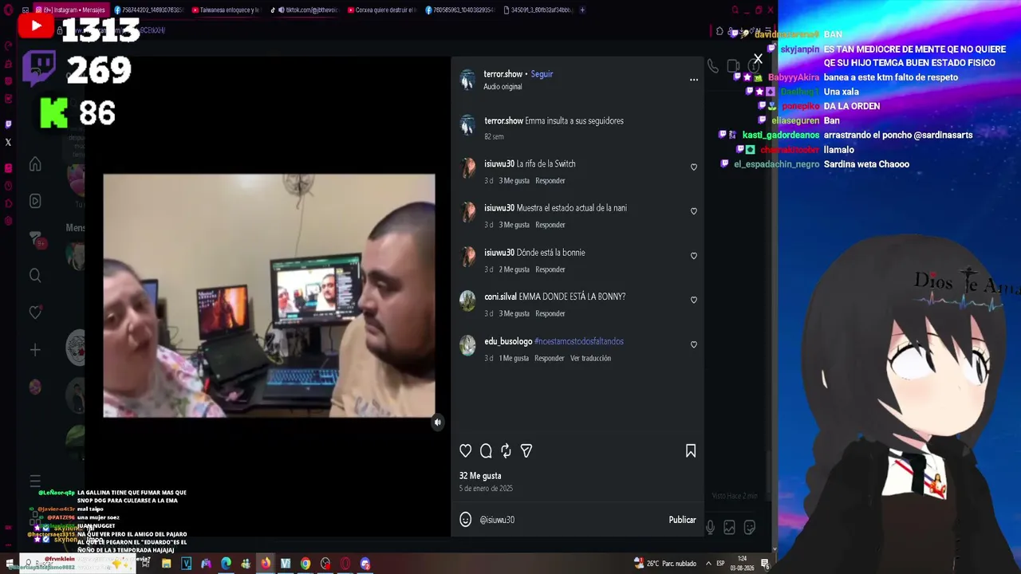Open the taskbar clock showing 1:24
This screenshot has height=574, width=1021.
point(742,564)
